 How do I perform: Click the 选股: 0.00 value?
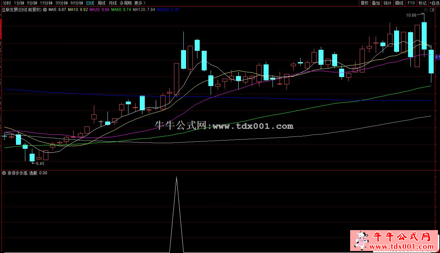click(x=38, y=173)
